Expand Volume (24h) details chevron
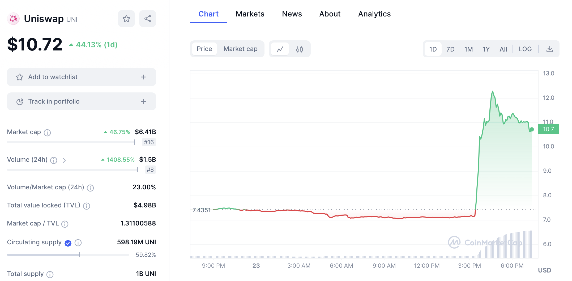The width and height of the screenshot is (572, 281). pos(64,160)
